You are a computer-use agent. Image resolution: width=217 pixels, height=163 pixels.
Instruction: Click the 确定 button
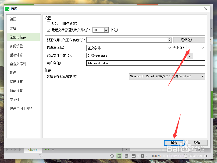174,143
